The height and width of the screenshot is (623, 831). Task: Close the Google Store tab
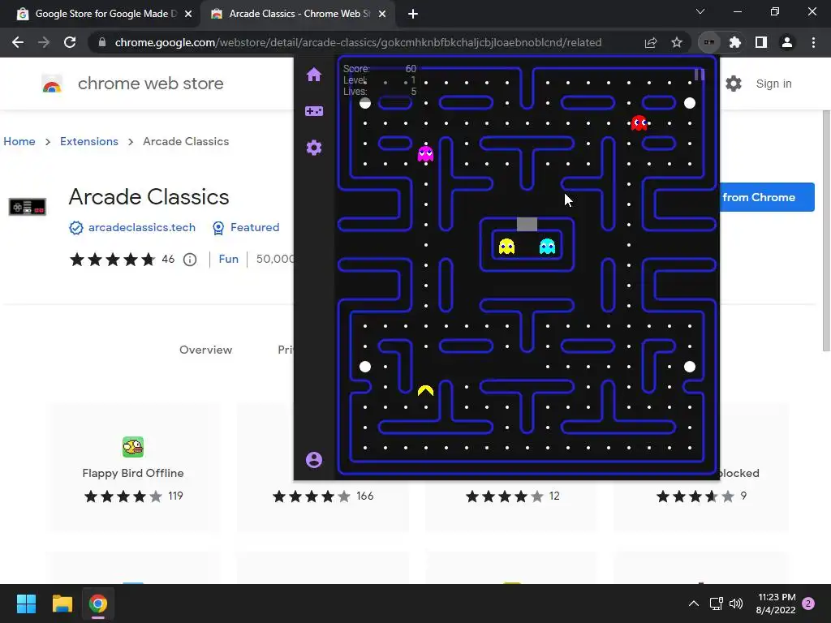click(x=188, y=14)
